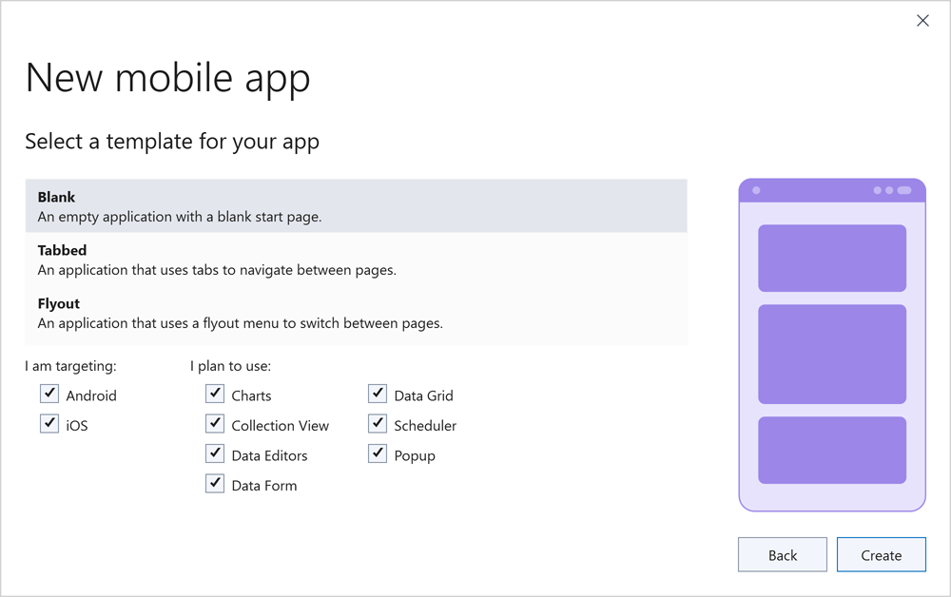Close the New mobile app dialog

point(922,20)
